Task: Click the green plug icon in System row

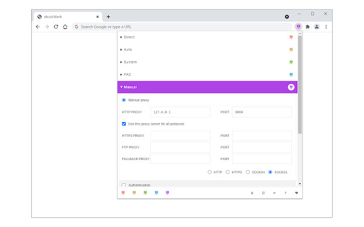Action: point(291,62)
